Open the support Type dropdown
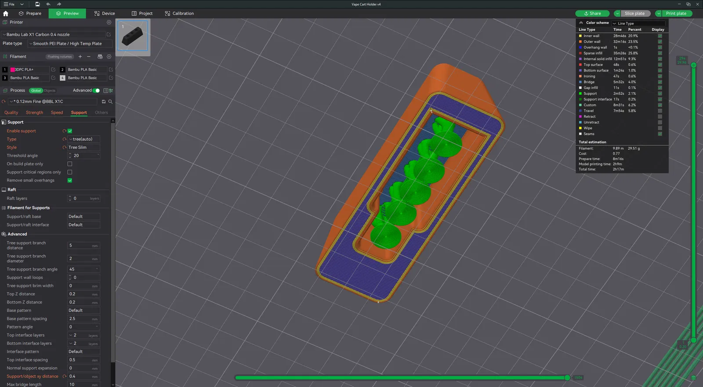The height and width of the screenshot is (387, 703). click(x=83, y=139)
